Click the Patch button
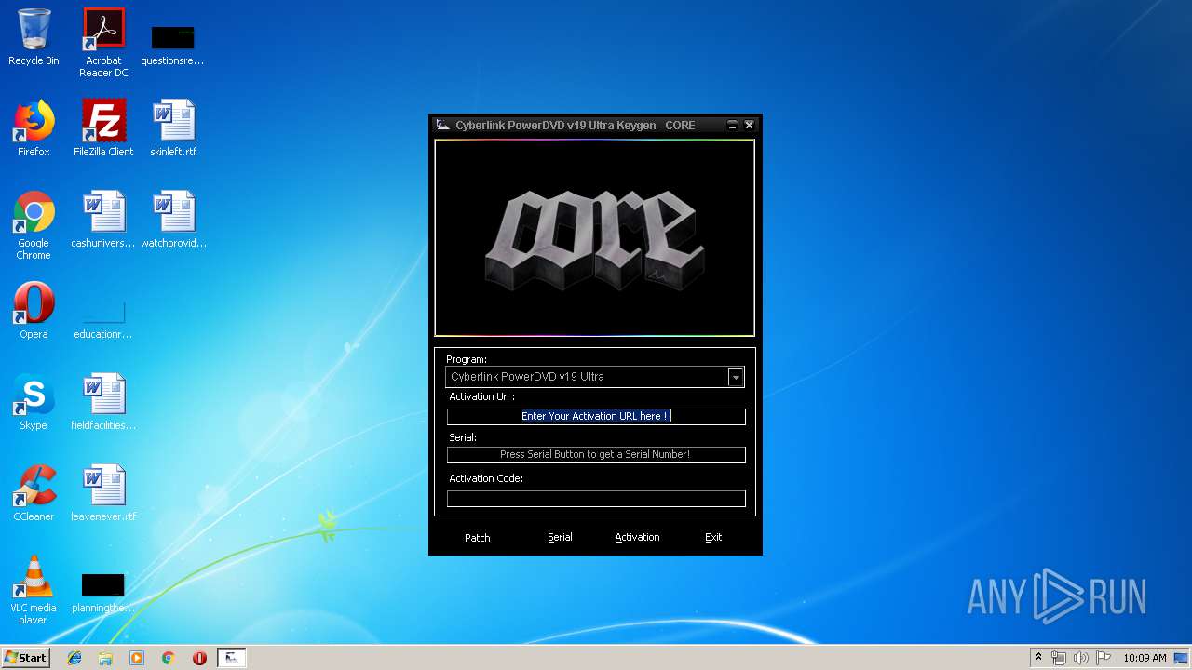The height and width of the screenshot is (670, 1192). [478, 538]
